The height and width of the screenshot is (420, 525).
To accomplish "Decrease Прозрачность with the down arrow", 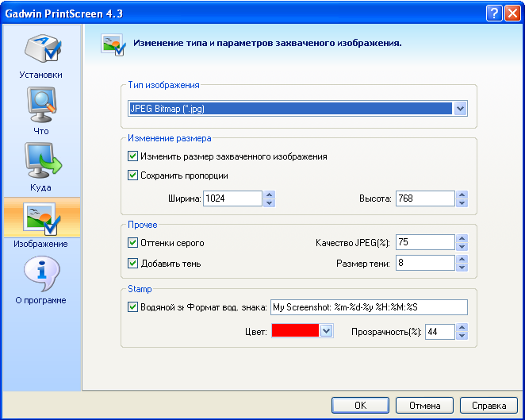I will [462, 336].
